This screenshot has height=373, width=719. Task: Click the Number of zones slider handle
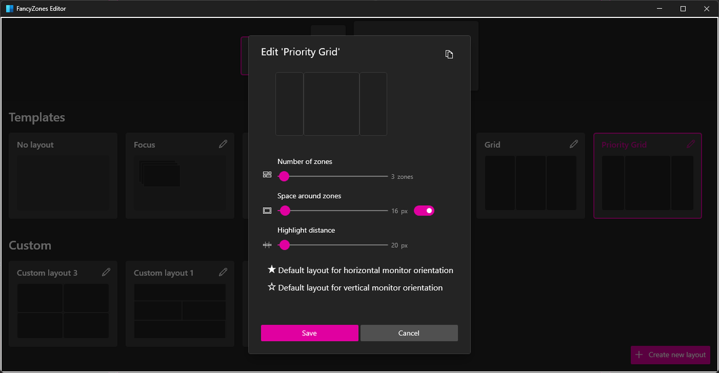click(x=284, y=176)
